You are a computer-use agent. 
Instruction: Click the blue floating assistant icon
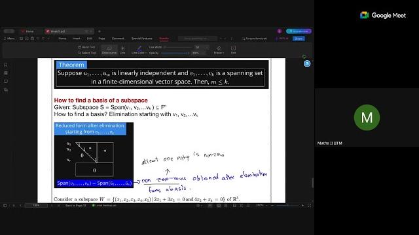click(307, 64)
